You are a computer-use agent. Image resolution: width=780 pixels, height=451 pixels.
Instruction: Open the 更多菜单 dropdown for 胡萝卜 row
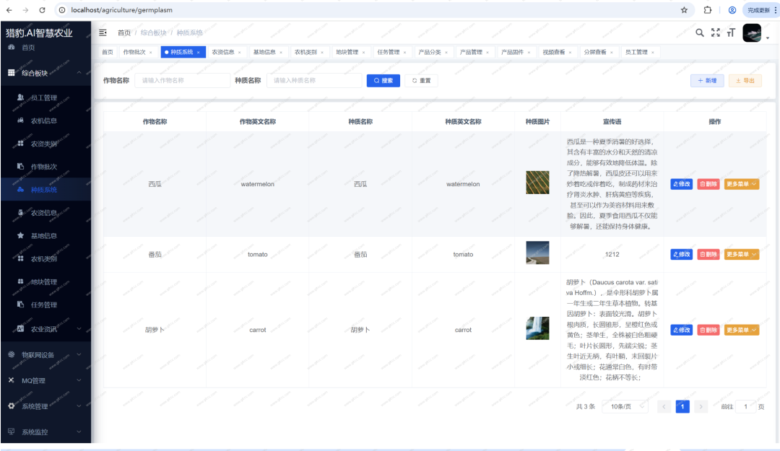click(742, 330)
